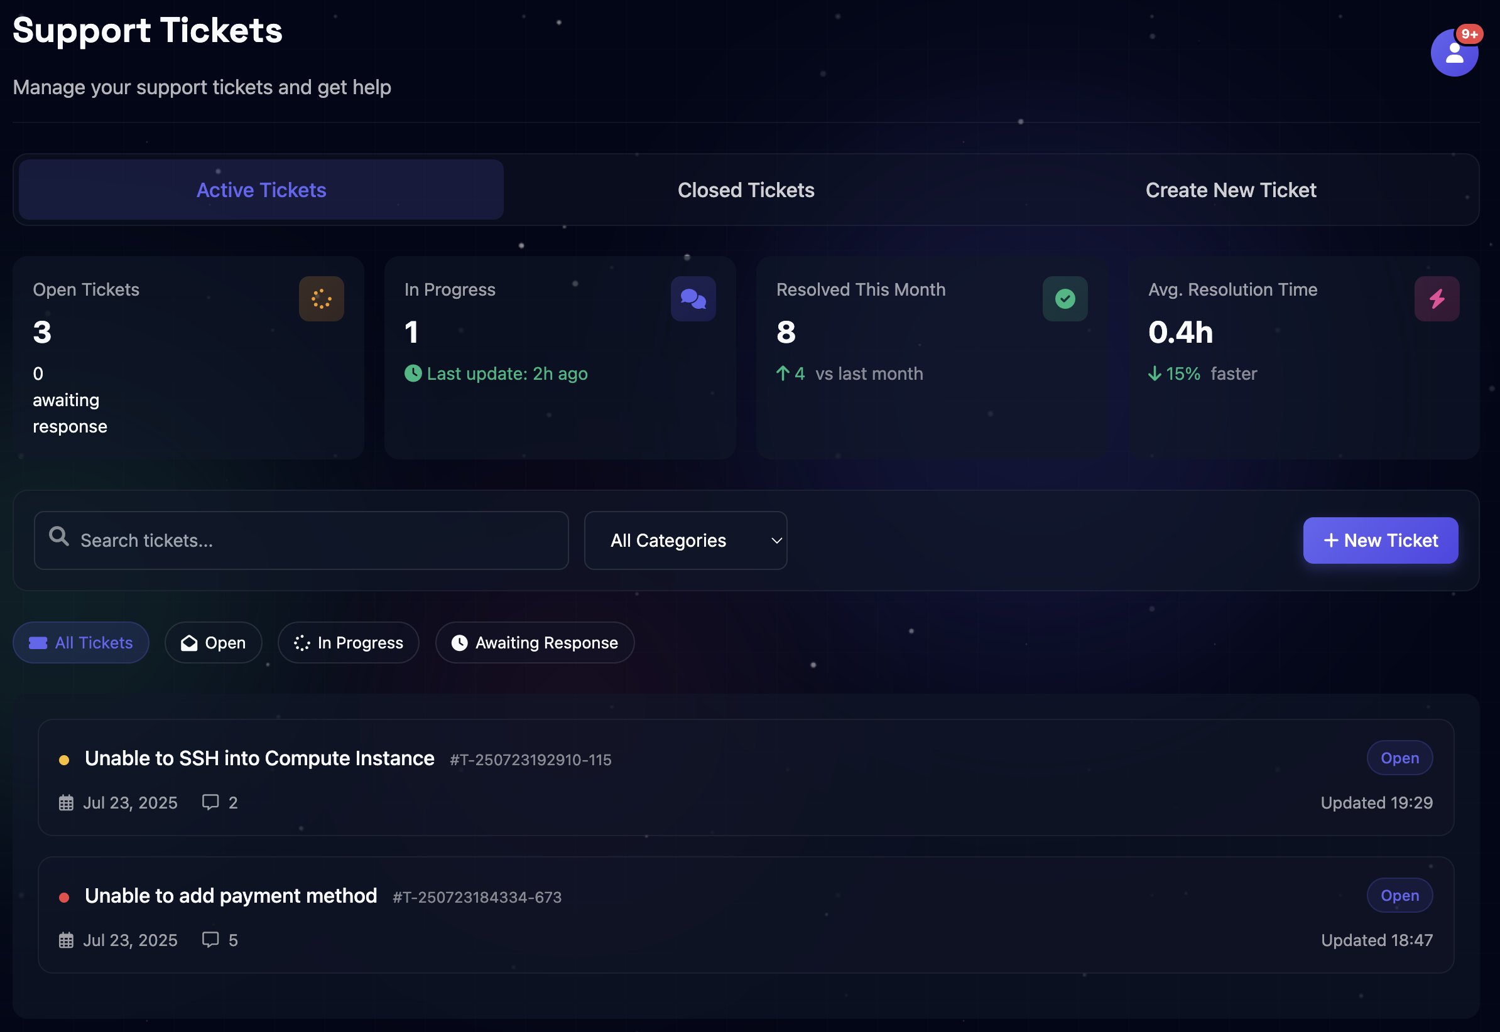Click the lightning bolt Avg. Resolution Time icon
The height and width of the screenshot is (1032, 1500).
coord(1437,299)
